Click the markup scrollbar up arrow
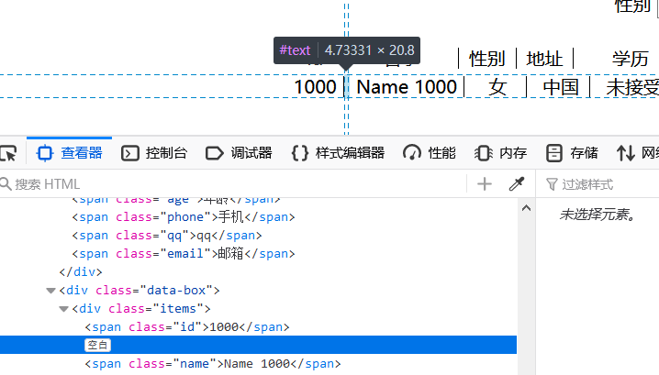659x375 pixels. (x=526, y=208)
